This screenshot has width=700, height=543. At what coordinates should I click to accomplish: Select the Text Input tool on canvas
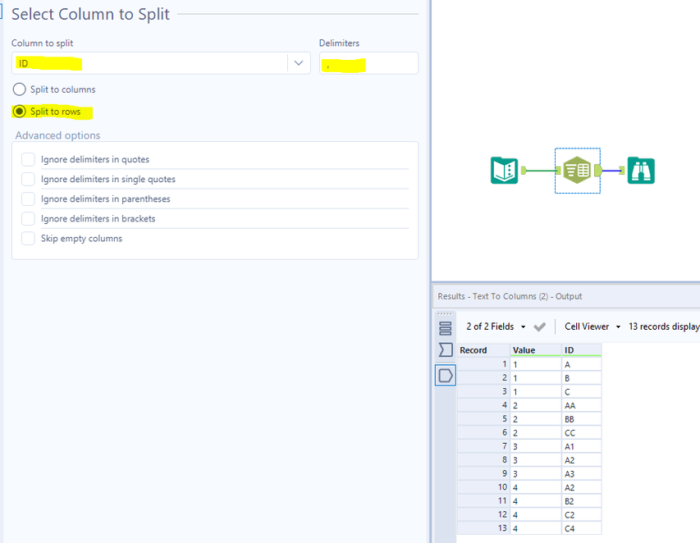[x=504, y=171]
